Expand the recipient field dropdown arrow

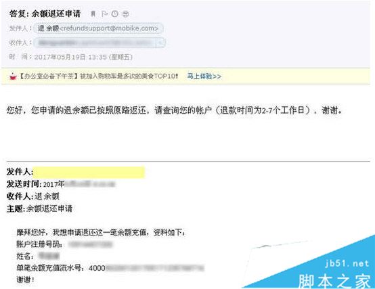tap(160, 43)
